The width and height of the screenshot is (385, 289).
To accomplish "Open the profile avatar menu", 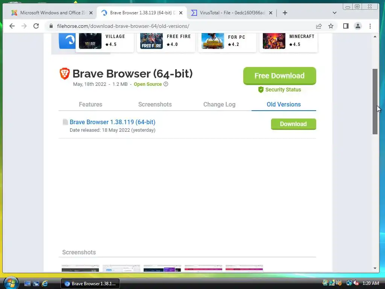I will (x=358, y=26).
